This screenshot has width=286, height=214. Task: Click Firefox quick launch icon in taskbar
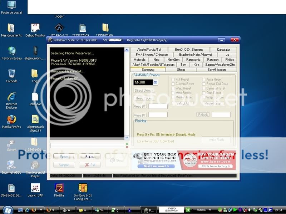[x=34, y=210]
